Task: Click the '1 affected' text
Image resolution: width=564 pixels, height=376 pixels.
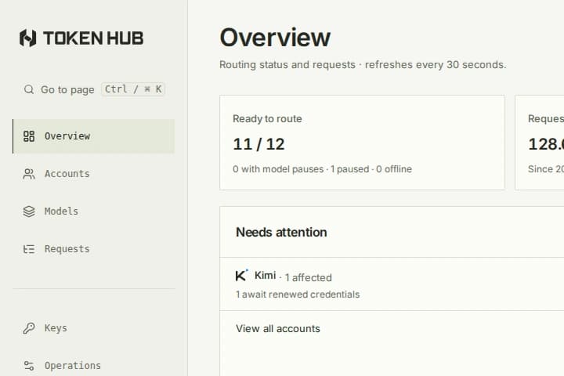Action: click(x=309, y=277)
